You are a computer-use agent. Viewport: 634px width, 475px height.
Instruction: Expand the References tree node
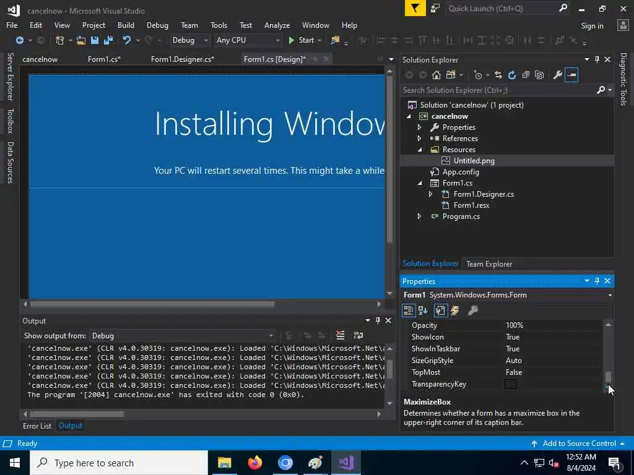coord(419,139)
